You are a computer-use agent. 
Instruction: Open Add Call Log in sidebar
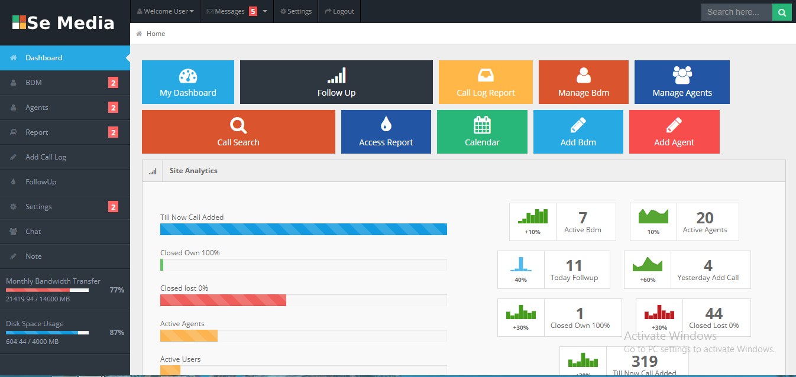[65, 157]
